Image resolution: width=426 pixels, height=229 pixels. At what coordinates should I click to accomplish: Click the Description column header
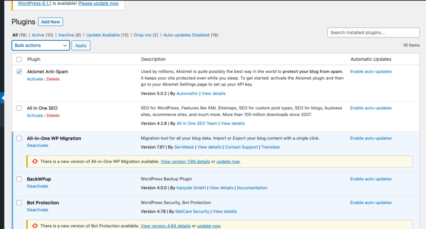(x=153, y=59)
